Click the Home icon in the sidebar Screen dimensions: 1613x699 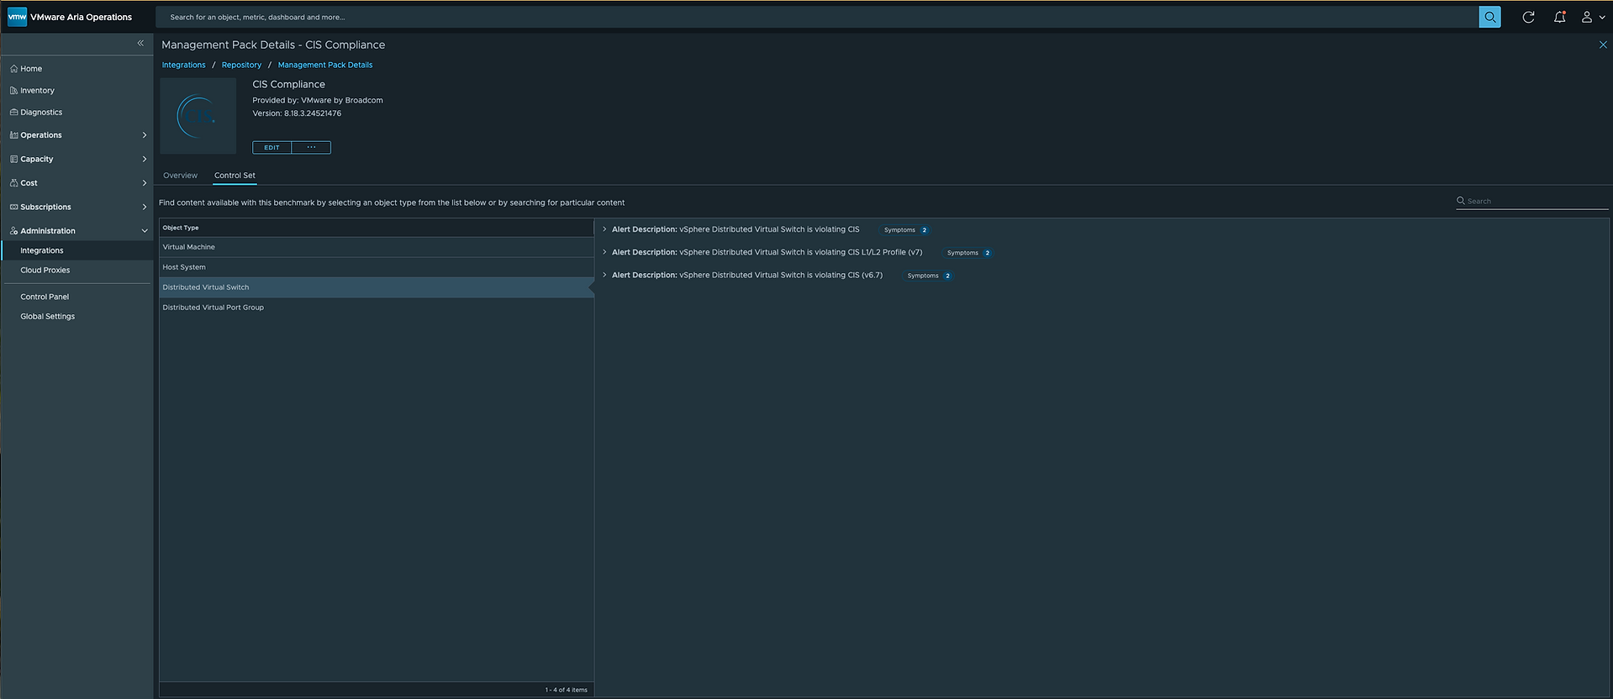(x=13, y=69)
